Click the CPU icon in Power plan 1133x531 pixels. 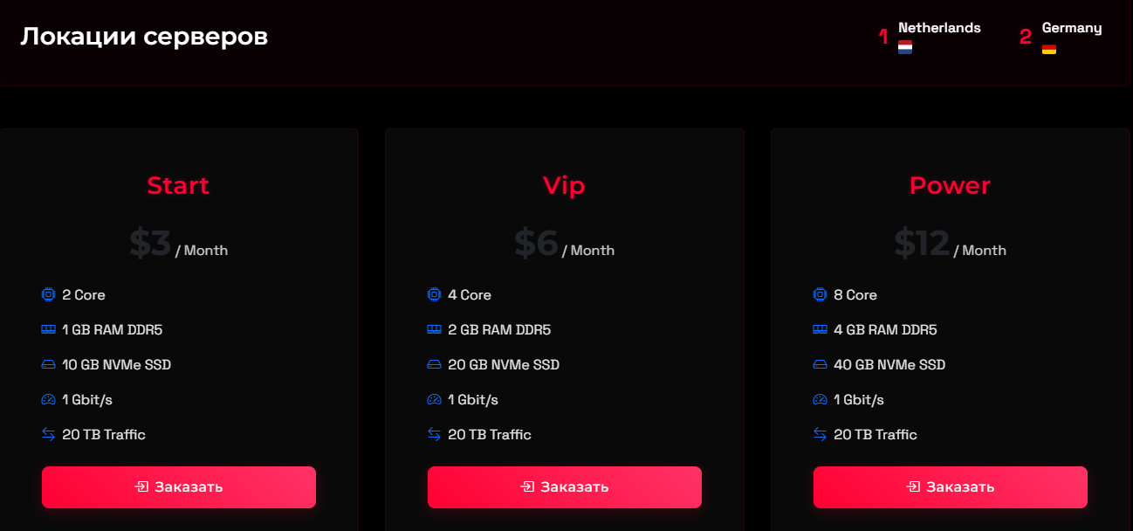point(820,294)
